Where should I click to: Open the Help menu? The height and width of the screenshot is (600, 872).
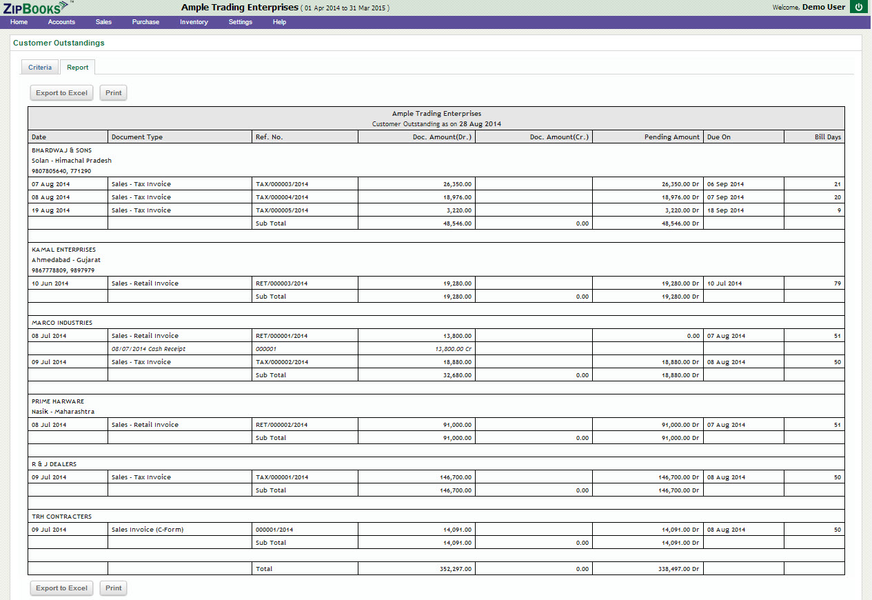pos(279,22)
